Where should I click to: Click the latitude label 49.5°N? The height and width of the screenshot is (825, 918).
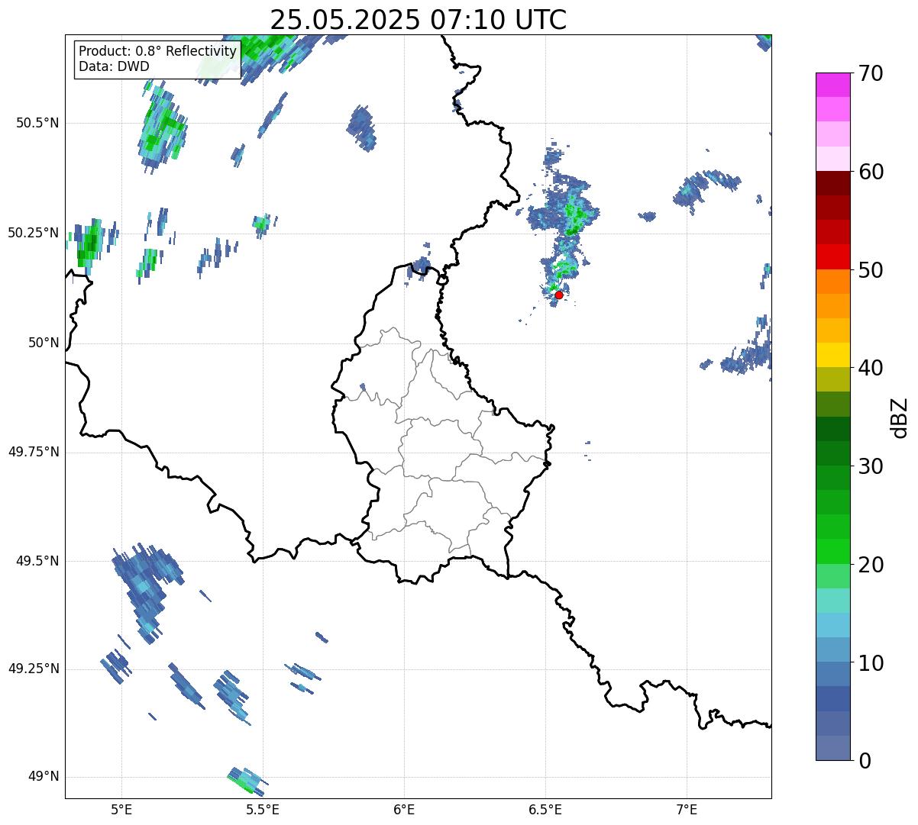click(x=37, y=561)
